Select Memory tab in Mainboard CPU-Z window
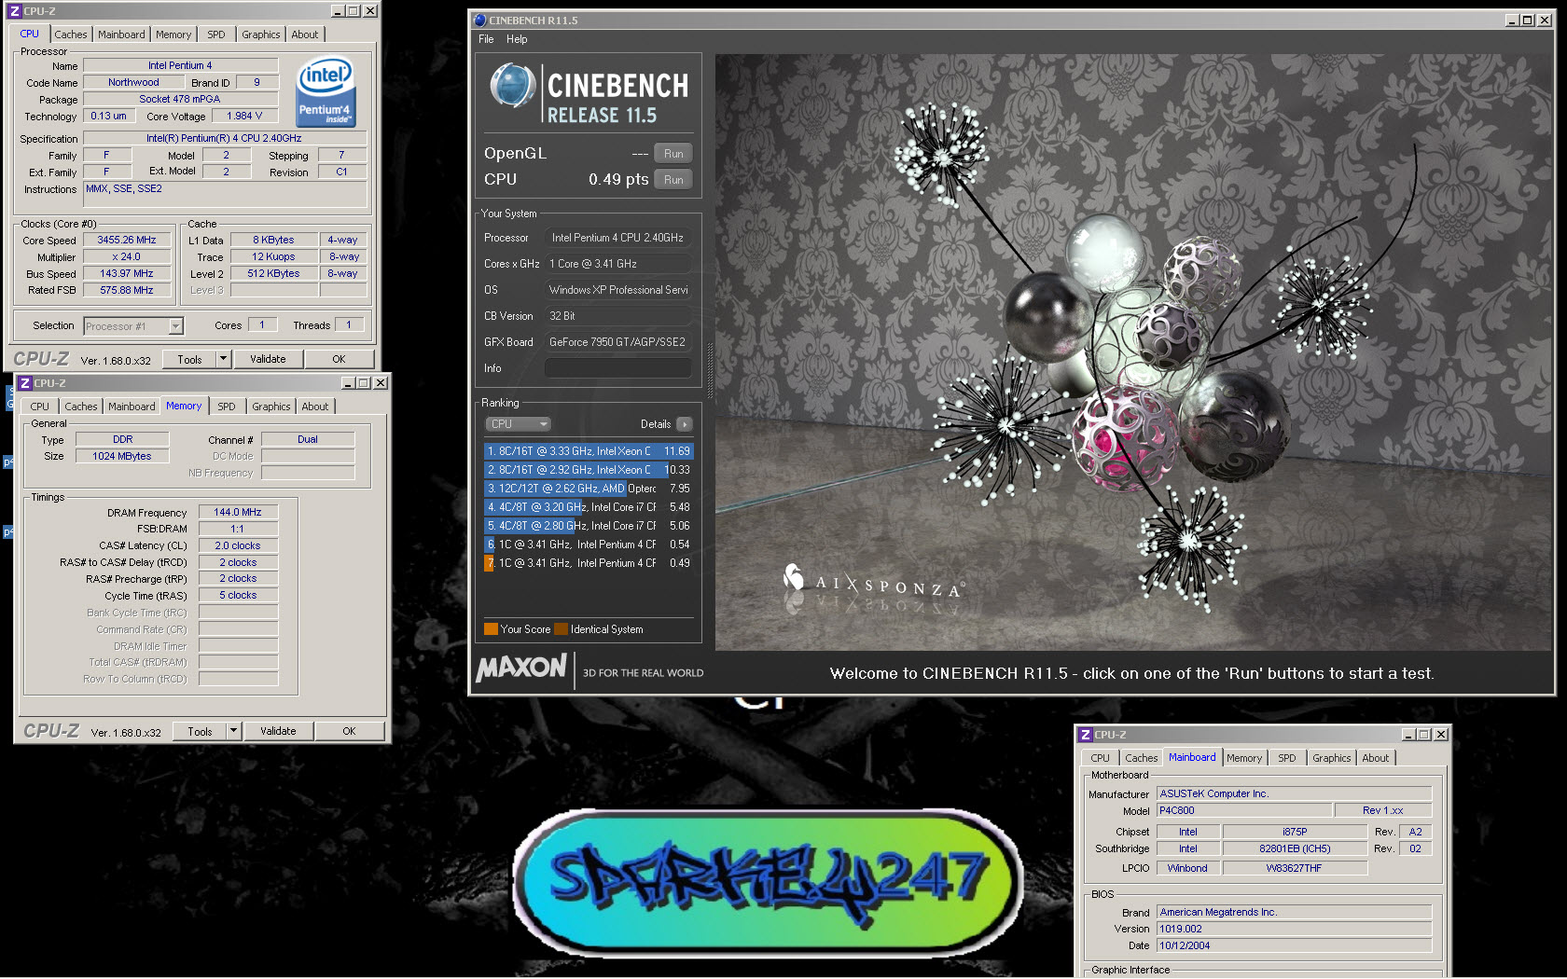 [1244, 758]
